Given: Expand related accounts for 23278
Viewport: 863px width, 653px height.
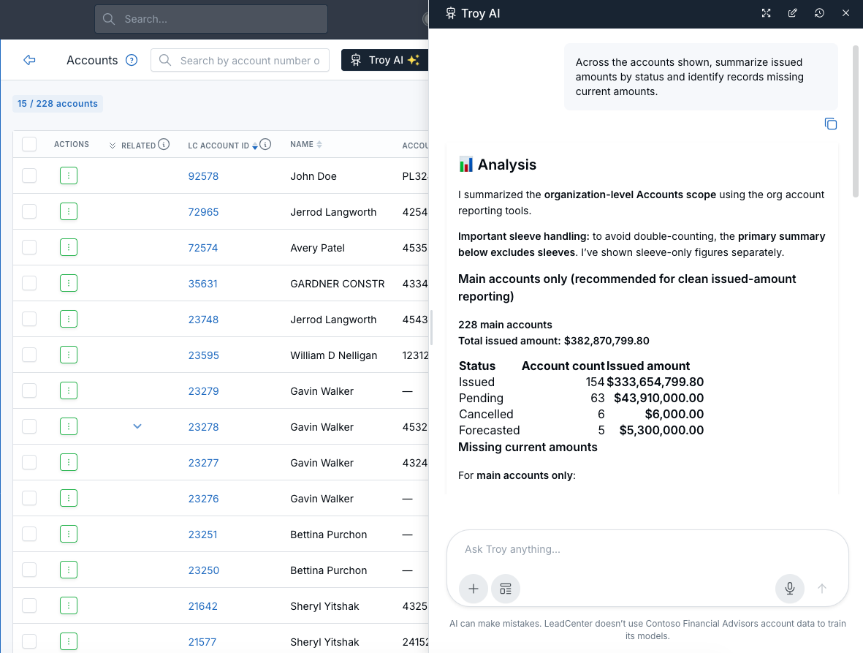Looking at the screenshot, I should tap(137, 426).
